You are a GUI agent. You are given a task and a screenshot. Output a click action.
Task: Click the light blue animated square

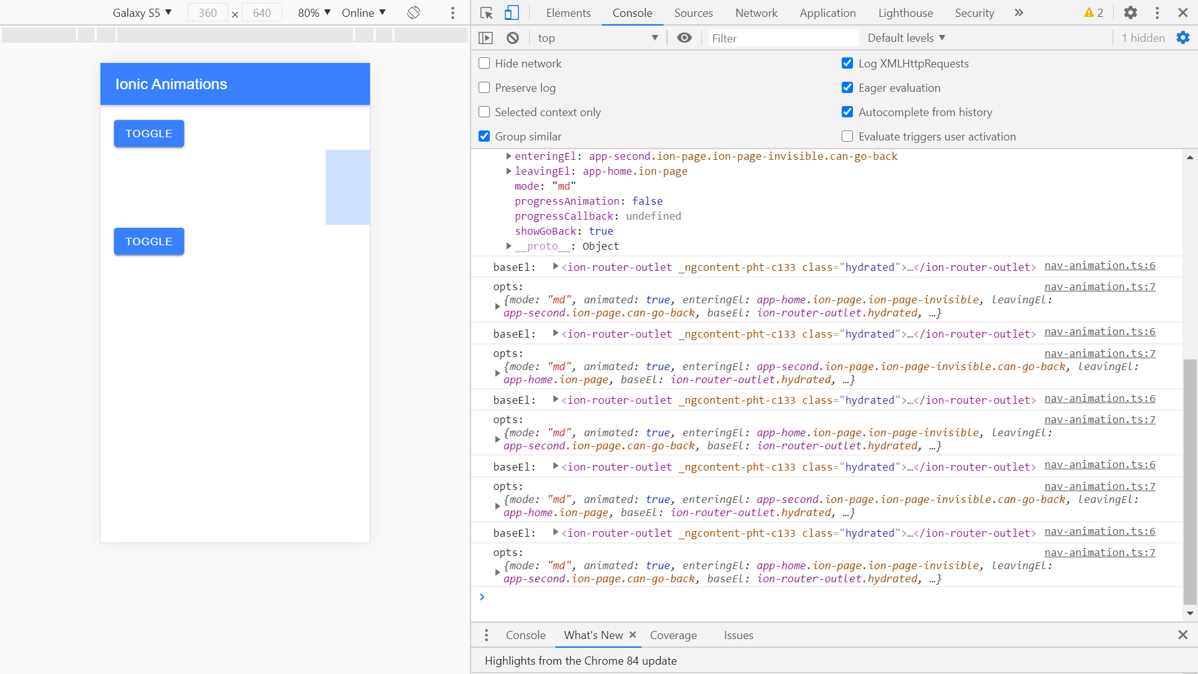pos(348,187)
